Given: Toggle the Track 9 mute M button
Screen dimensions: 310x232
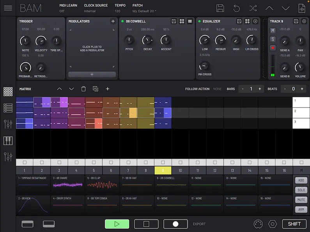Looking at the screenshot, I should pyautogui.click(x=273, y=30).
